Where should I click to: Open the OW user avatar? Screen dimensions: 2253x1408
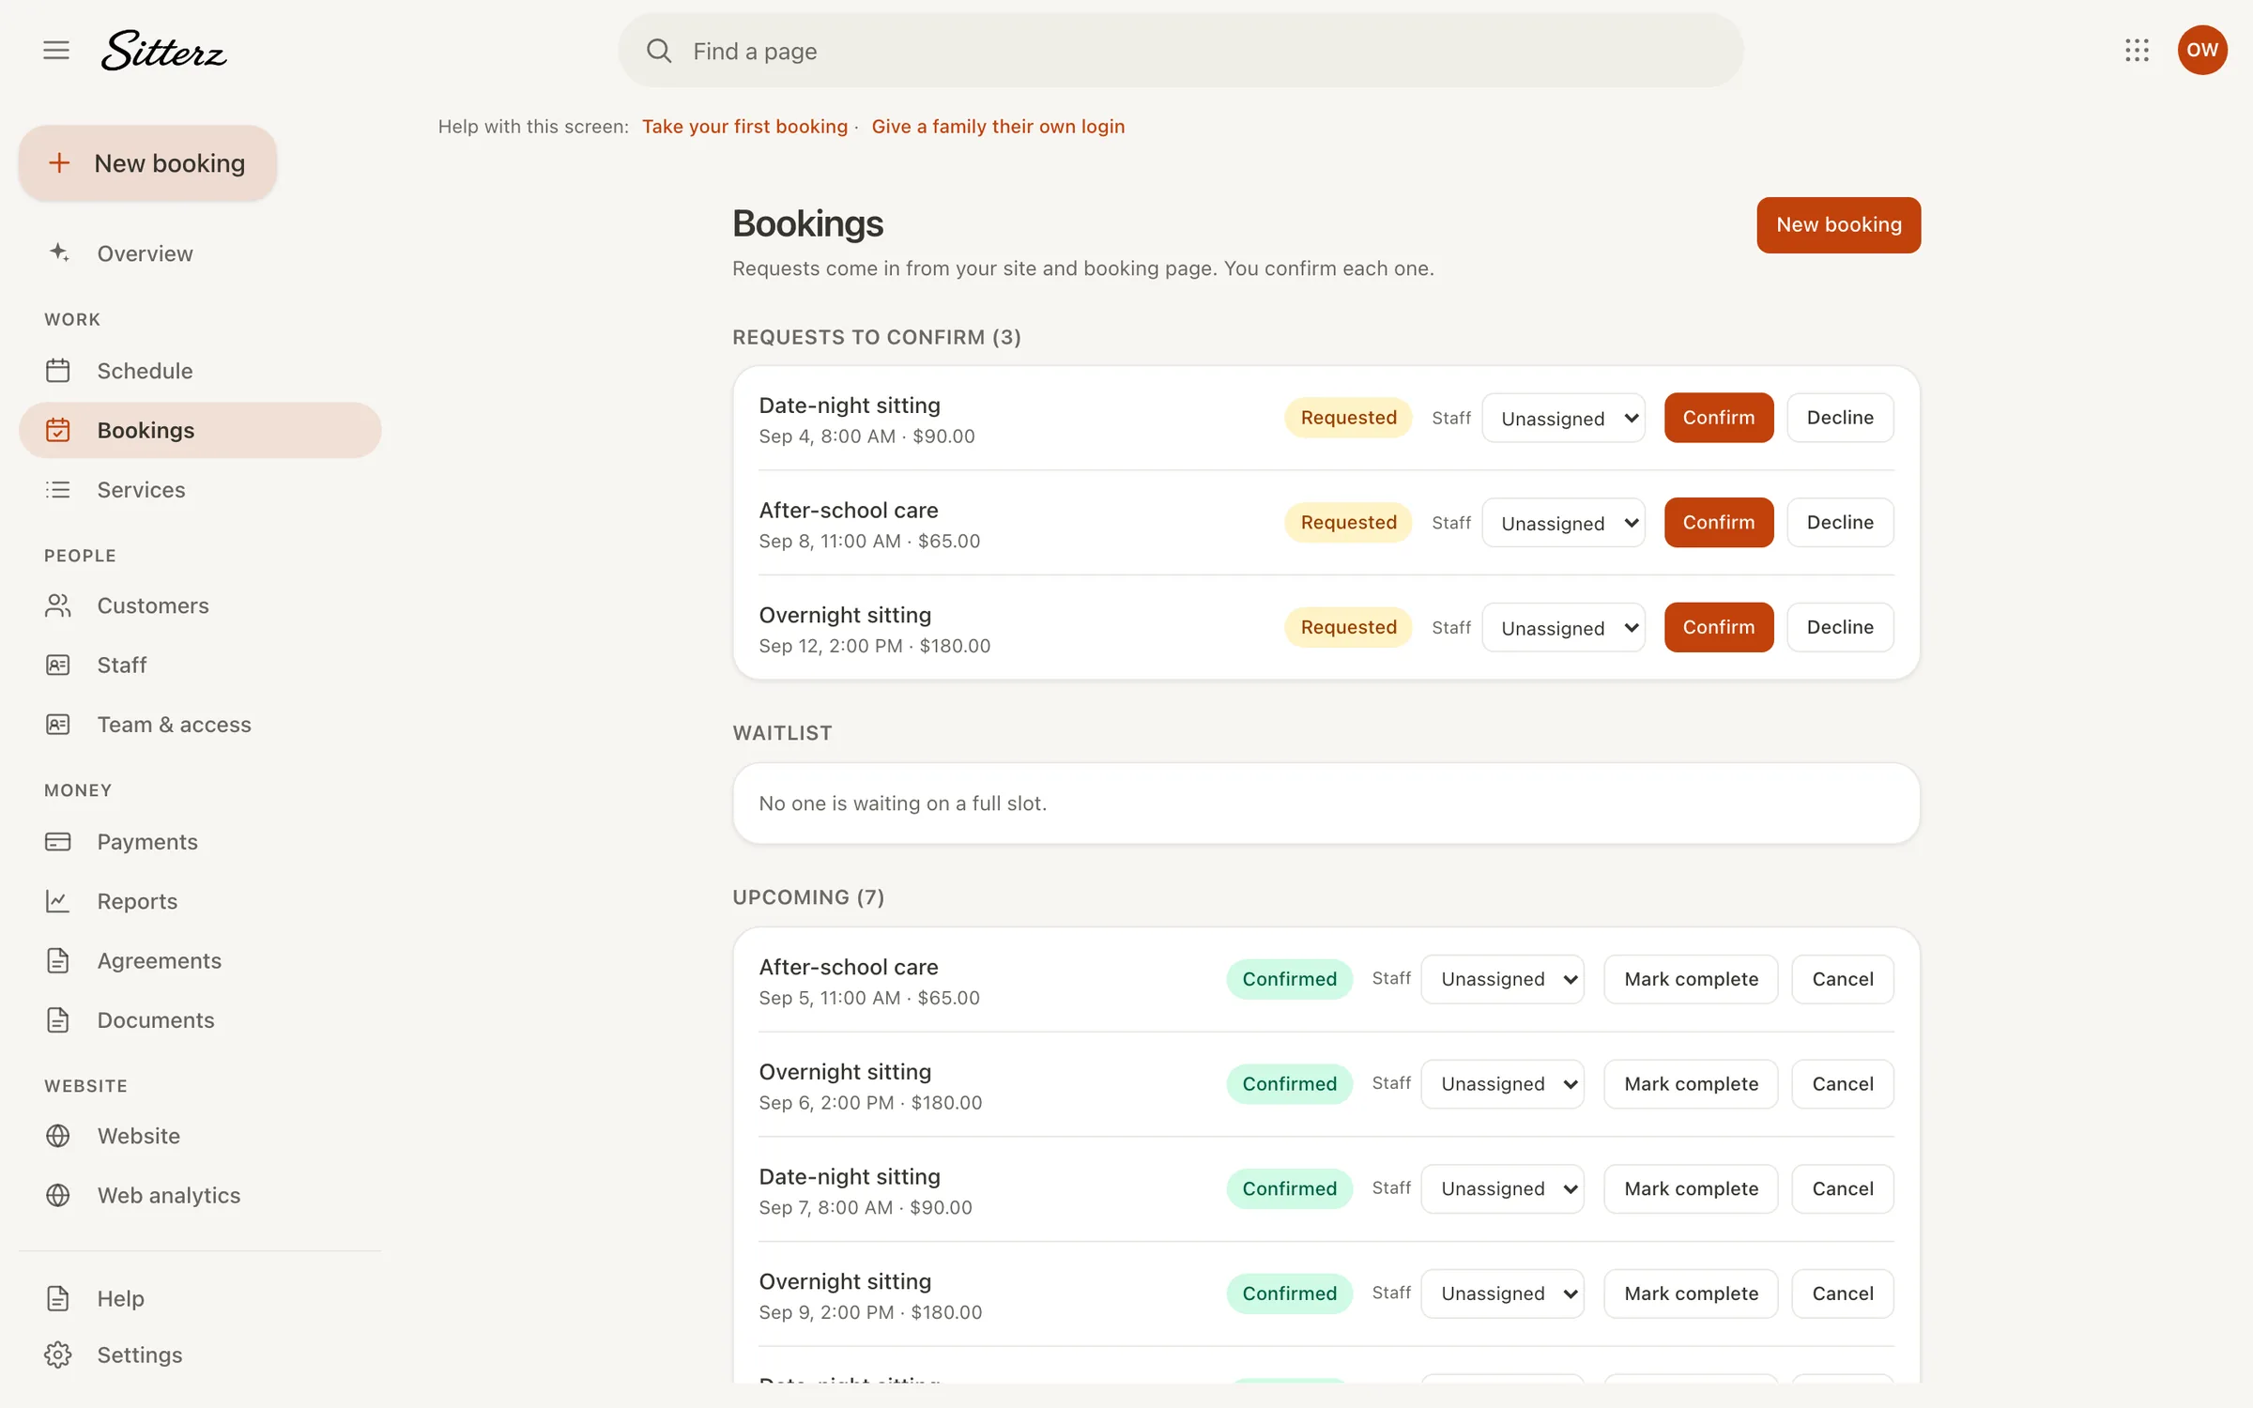click(x=2202, y=51)
